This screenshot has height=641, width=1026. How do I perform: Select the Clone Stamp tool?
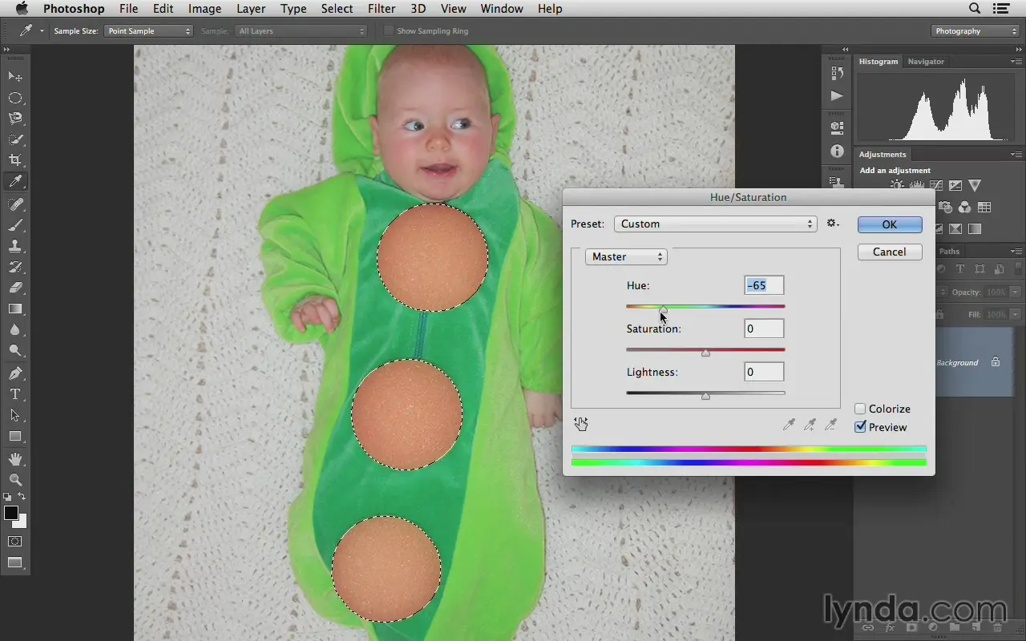(x=15, y=246)
